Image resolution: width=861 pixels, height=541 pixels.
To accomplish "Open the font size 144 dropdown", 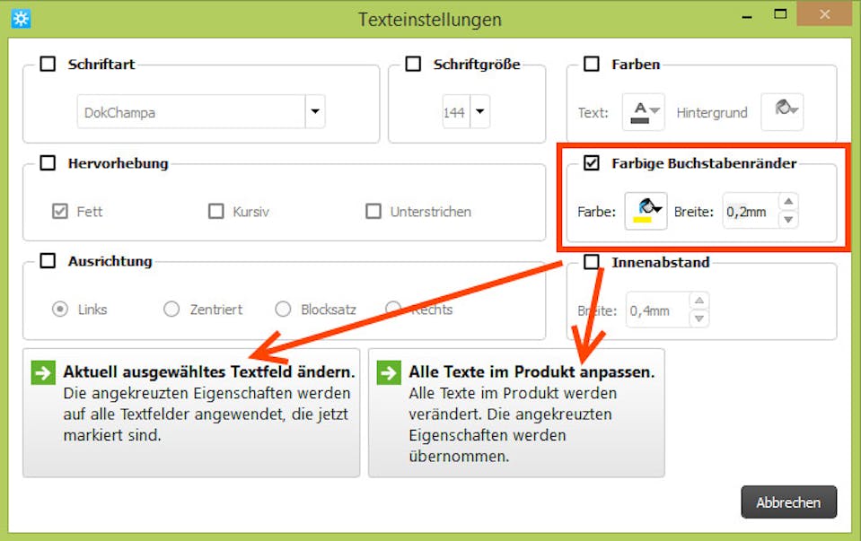I will tap(479, 112).
